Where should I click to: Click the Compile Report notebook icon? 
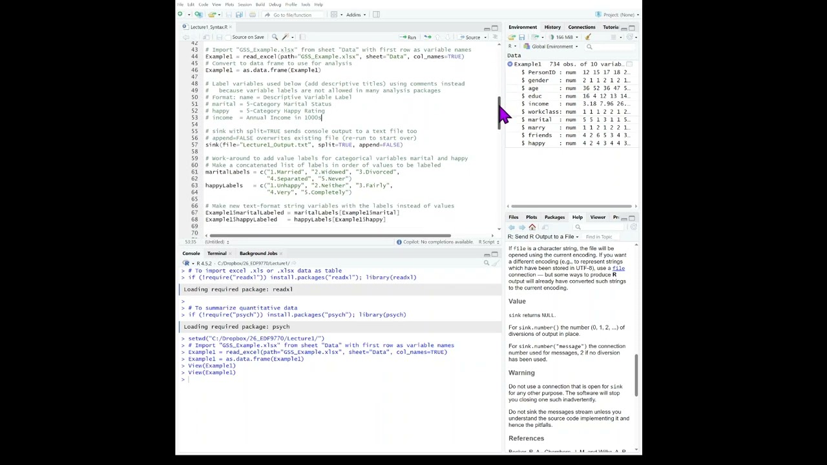(302, 37)
